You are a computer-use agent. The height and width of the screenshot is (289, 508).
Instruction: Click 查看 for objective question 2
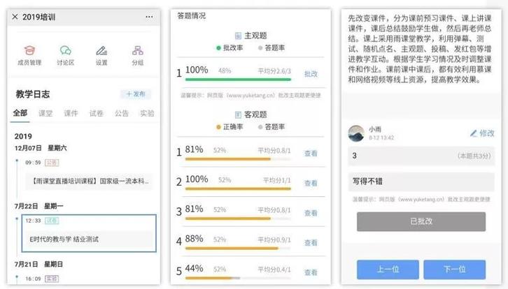click(x=311, y=184)
